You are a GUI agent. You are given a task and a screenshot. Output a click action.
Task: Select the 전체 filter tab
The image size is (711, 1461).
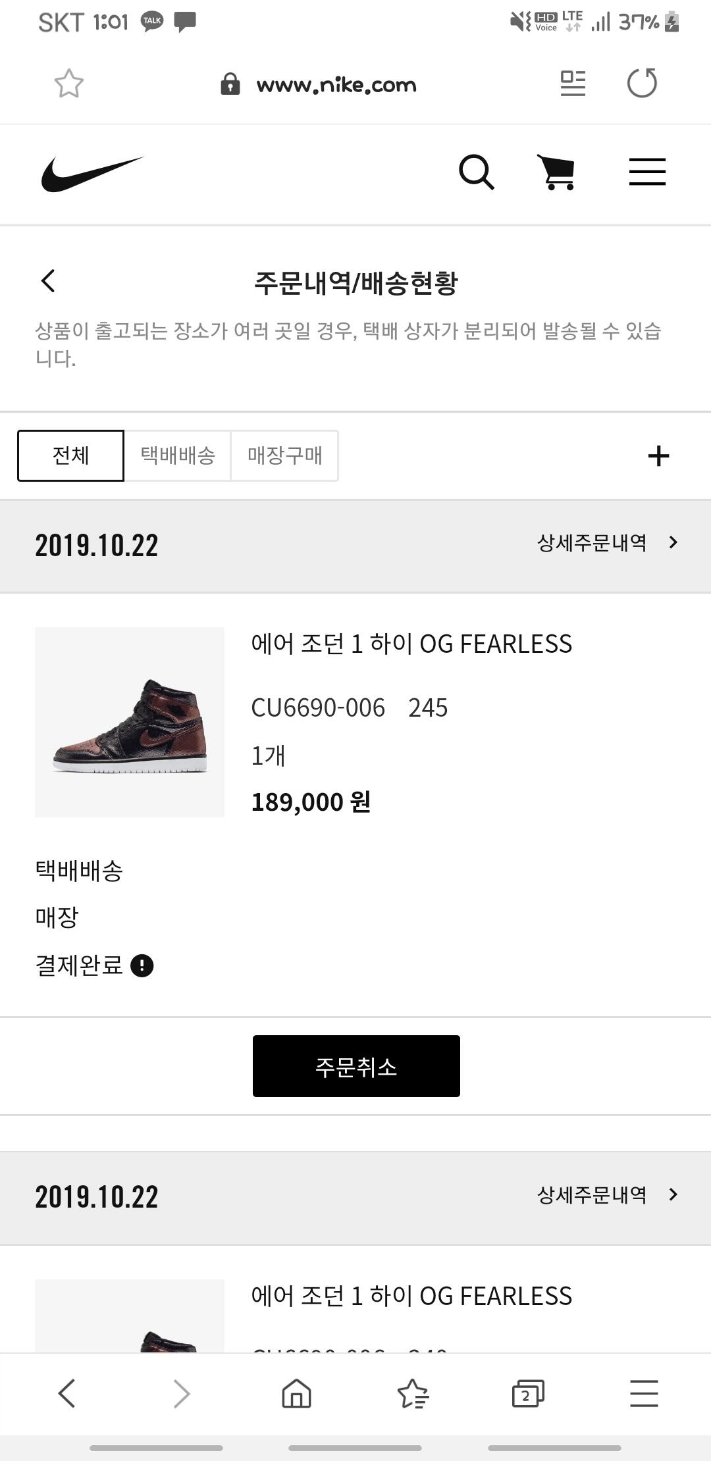(70, 455)
